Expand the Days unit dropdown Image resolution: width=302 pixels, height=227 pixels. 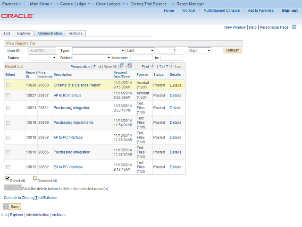(x=199, y=51)
